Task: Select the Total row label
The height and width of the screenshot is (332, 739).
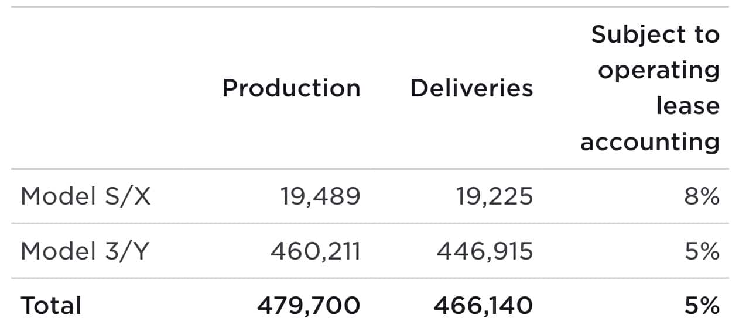Action: tap(51, 306)
